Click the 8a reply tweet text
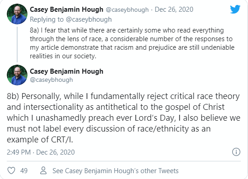 click(x=132, y=43)
